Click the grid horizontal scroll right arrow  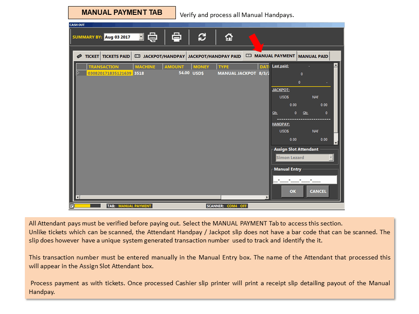pos(267,197)
